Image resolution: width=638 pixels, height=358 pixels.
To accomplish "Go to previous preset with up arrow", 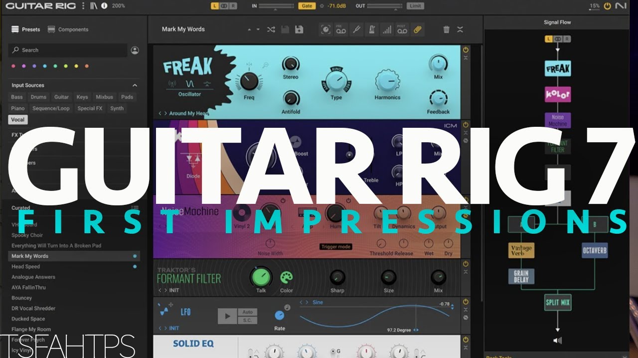I will (250, 30).
